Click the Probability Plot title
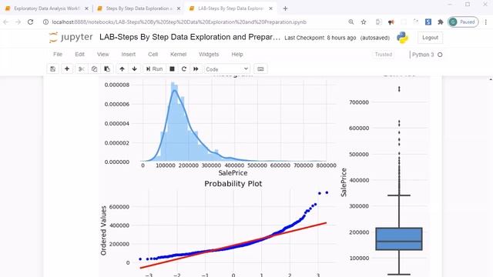 (x=233, y=184)
